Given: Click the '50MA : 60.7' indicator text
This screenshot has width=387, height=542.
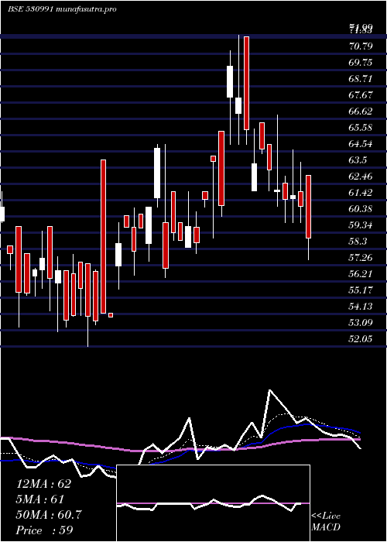Looking at the screenshot, I should click(x=49, y=515).
